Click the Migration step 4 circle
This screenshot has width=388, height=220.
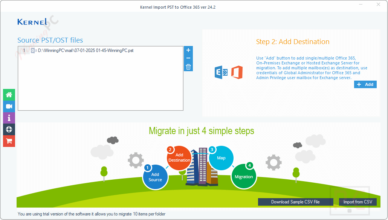click(244, 176)
